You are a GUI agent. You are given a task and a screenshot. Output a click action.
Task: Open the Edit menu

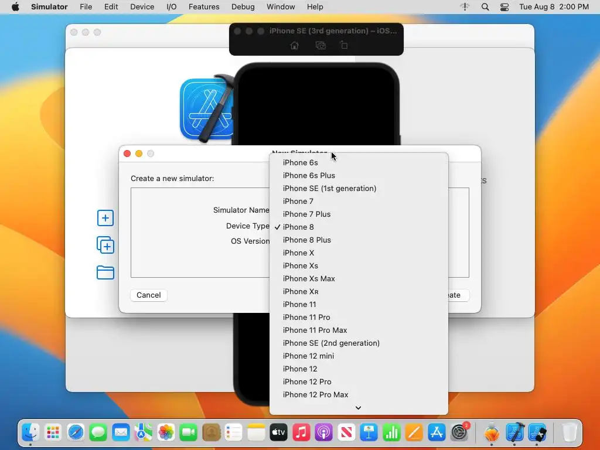pos(111,7)
